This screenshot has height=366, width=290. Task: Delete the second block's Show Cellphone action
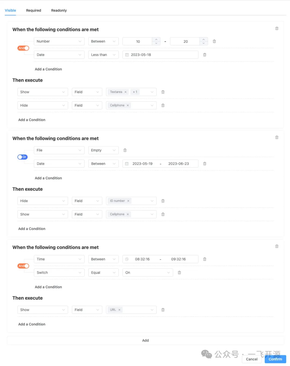(163, 214)
